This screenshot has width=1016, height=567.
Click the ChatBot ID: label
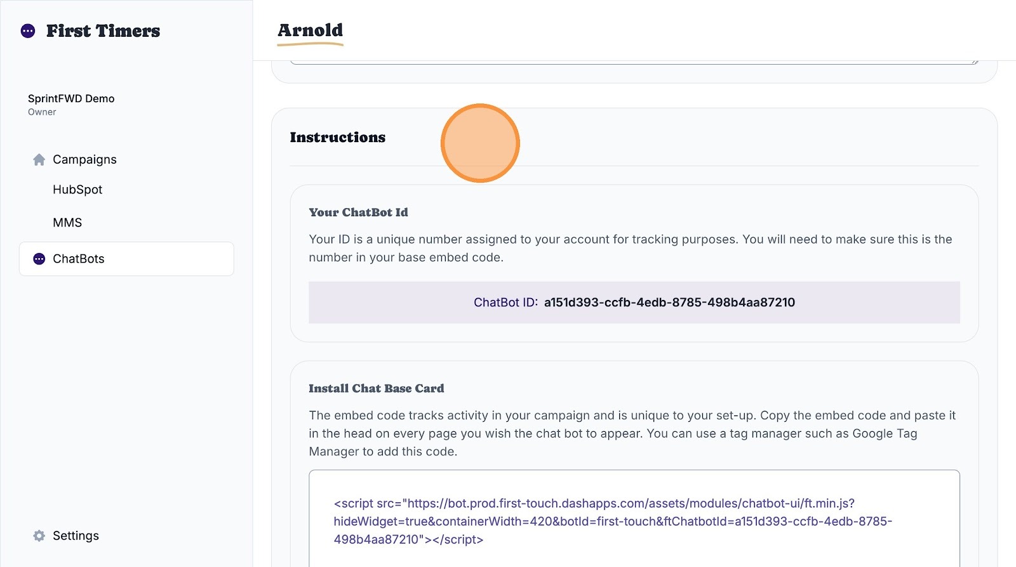pyautogui.click(x=505, y=303)
